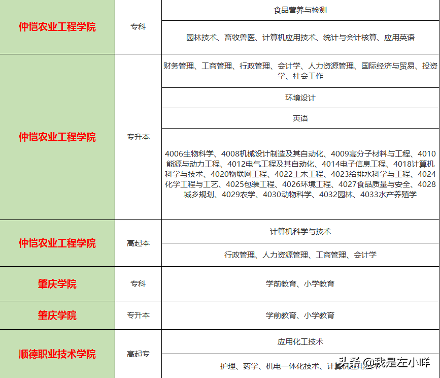Select the 园林技术 and 畜牧兽医 majors row
The image size is (440, 378).
(x=300, y=36)
